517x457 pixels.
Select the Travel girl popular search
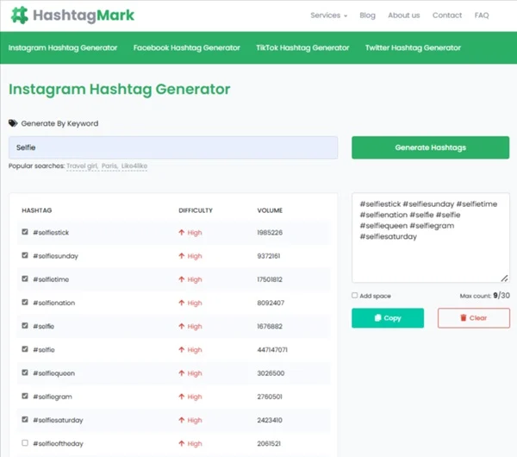coord(82,166)
